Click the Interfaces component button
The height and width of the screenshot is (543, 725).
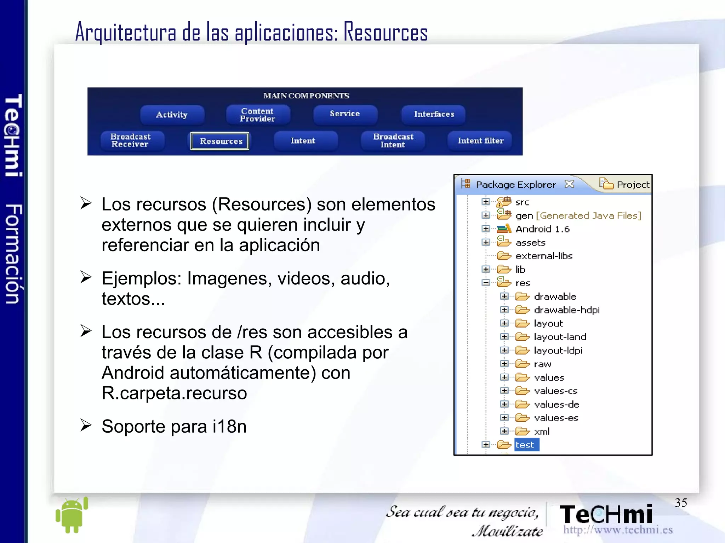[434, 114]
